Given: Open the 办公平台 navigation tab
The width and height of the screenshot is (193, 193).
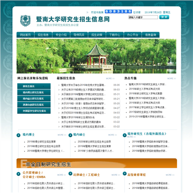Looking at the screenshot, I should coord(132,35).
